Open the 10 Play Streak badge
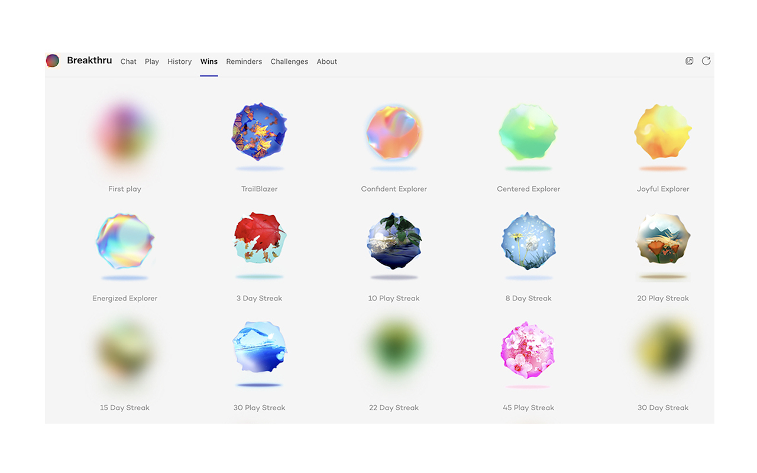Screen dimensions: 757x473 pos(394,241)
